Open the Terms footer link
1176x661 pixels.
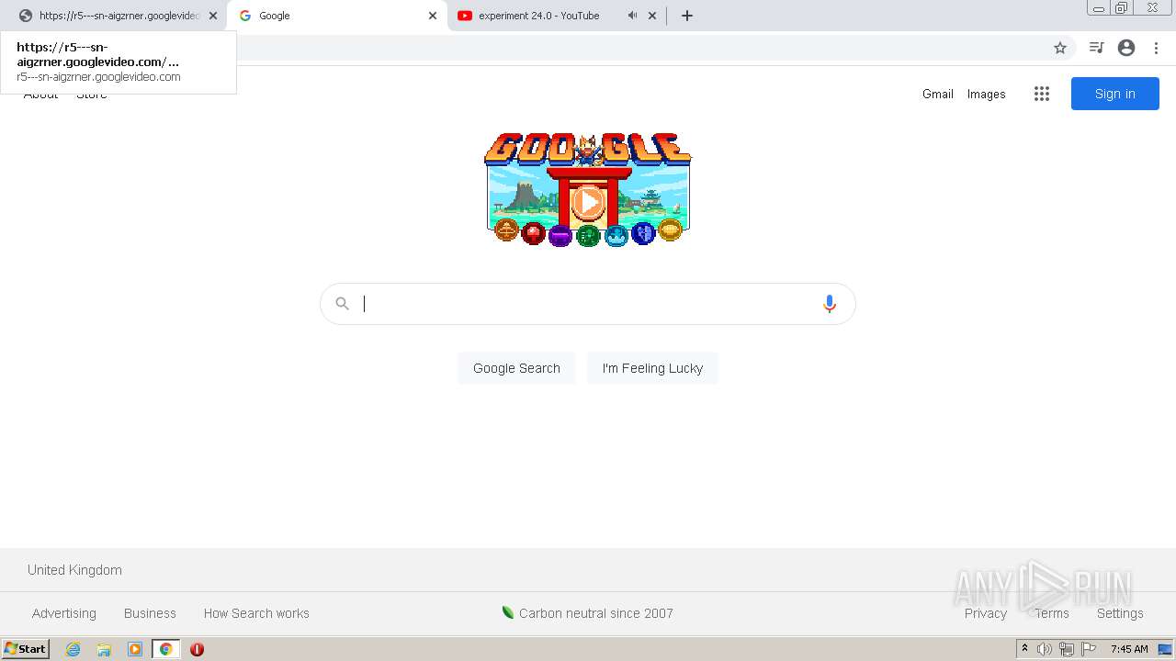1052,613
